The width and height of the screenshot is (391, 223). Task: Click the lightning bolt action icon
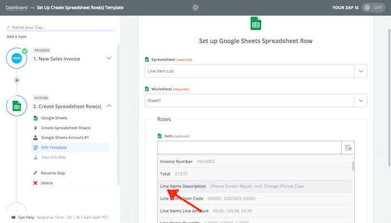click(35, 128)
